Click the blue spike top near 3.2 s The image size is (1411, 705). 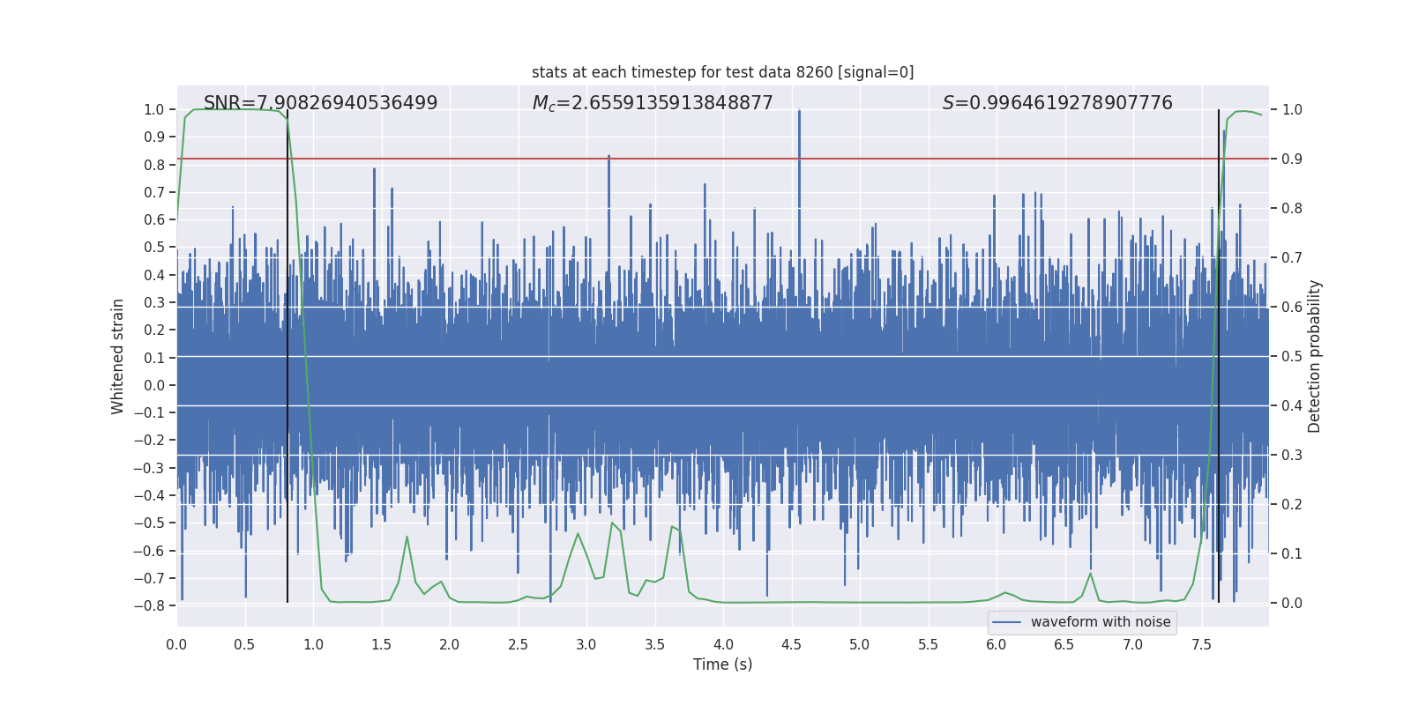coord(608,158)
